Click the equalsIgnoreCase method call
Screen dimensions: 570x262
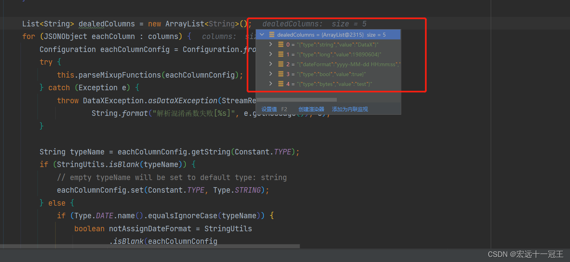pos(182,216)
